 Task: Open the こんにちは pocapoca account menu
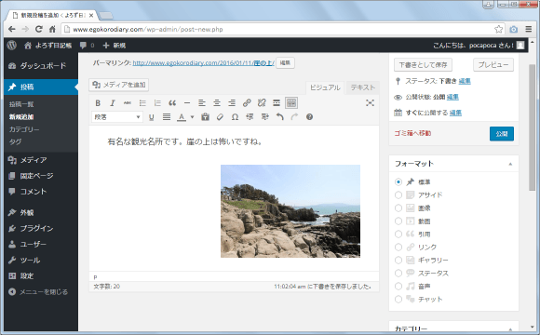point(479,45)
